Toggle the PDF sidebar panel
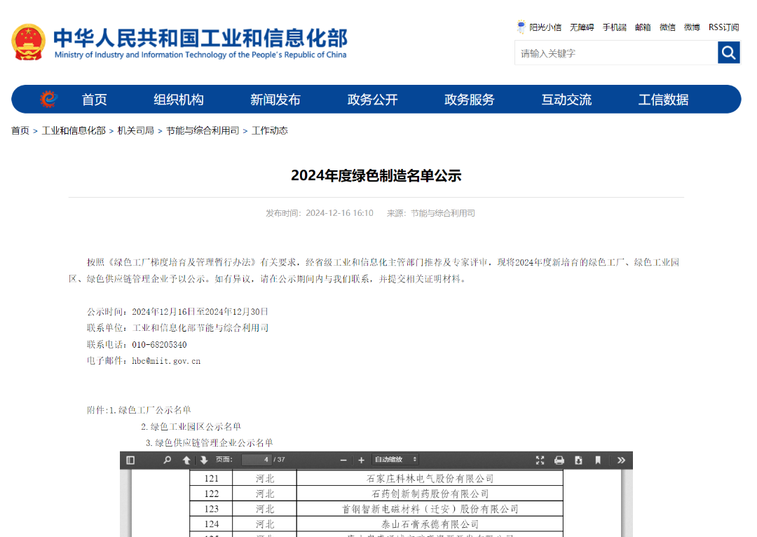757x537 pixels. 130,460
